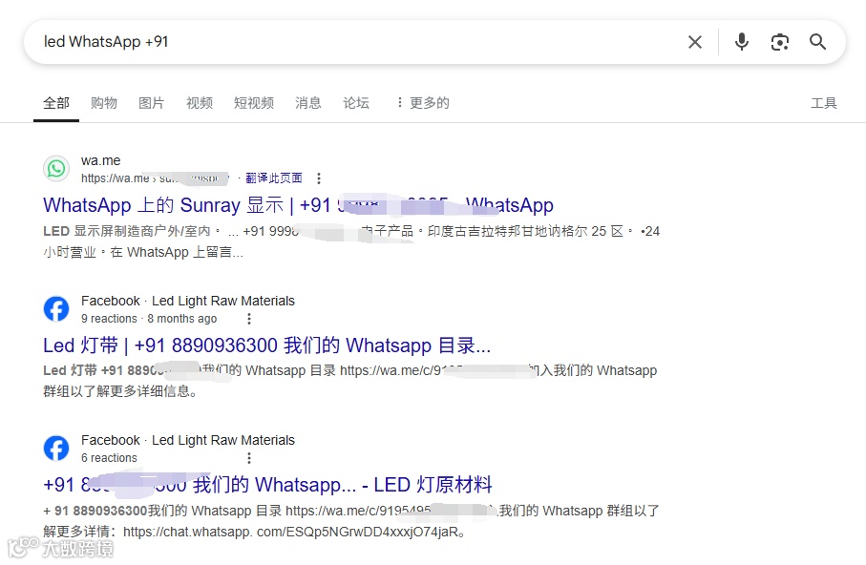The width and height of the screenshot is (866, 565).
Task: Click the Facebook icon beside the '6 reactions' result
Action: (x=56, y=448)
